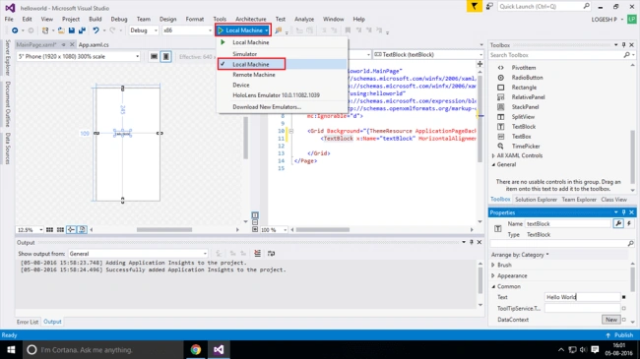Image resolution: width=640 pixels, height=359 pixels.
Task: Click the Save icon in toolbar
Action: click(x=72, y=30)
